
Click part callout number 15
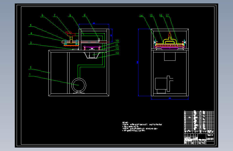tap(151, 16)
